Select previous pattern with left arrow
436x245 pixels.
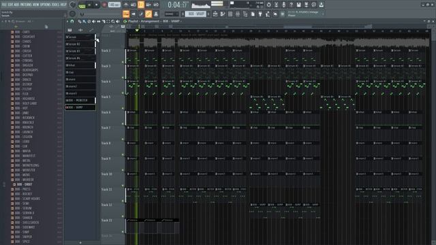pos(183,14)
